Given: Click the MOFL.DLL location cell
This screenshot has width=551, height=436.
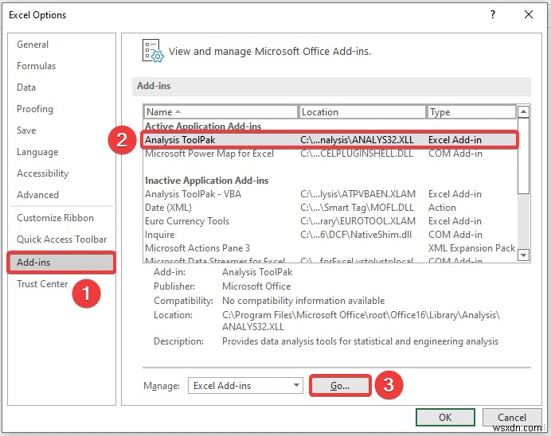Looking at the screenshot, I should click(x=357, y=208).
